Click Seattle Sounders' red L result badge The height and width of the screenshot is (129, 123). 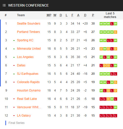(112, 24)
